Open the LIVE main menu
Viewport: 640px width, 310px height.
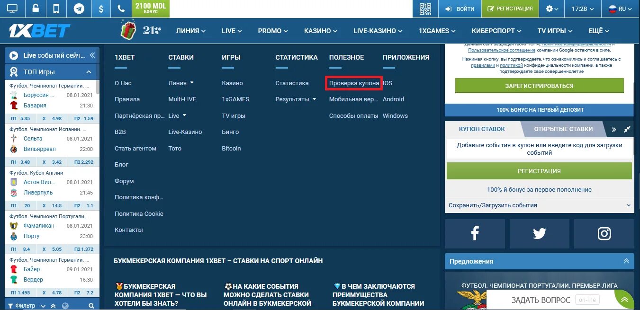pos(232,31)
